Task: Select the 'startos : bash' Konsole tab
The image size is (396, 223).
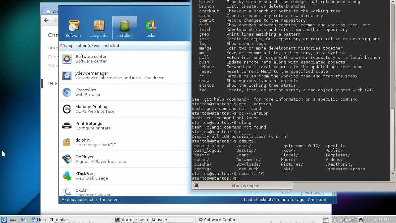Action: [x=242, y=186]
